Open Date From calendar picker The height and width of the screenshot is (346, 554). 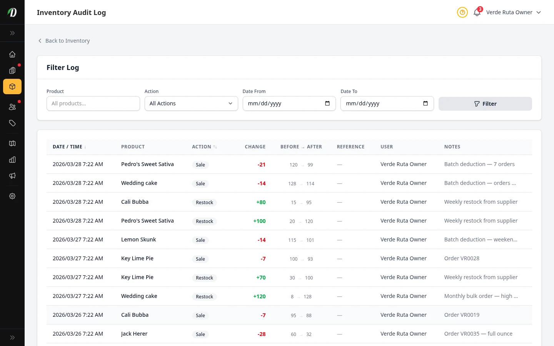click(327, 103)
